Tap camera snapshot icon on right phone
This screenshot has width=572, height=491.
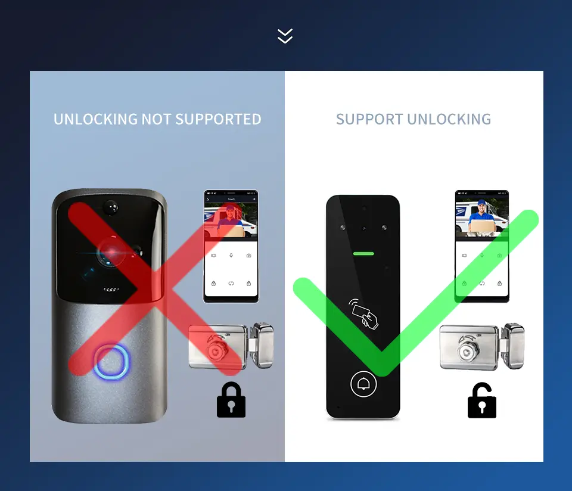click(499, 256)
